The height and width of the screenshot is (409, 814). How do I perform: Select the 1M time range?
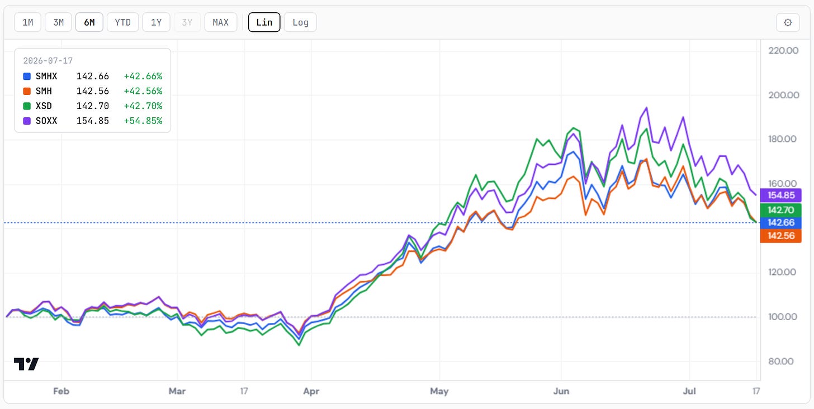point(27,22)
